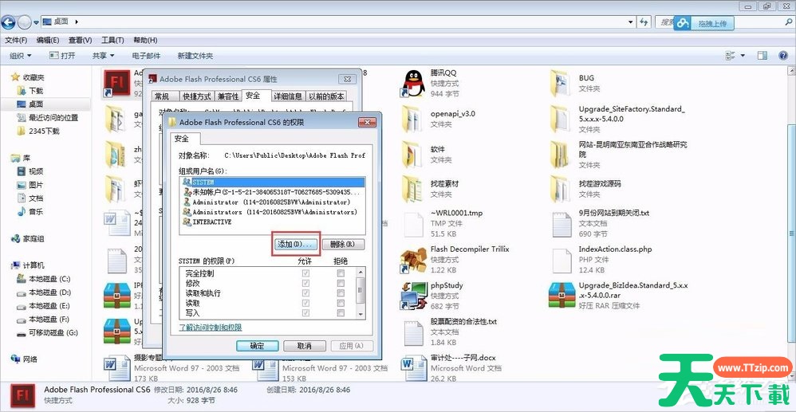Toggle the allow box for 完全控制
The width and height of the screenshot is (796, 412).
305,273
